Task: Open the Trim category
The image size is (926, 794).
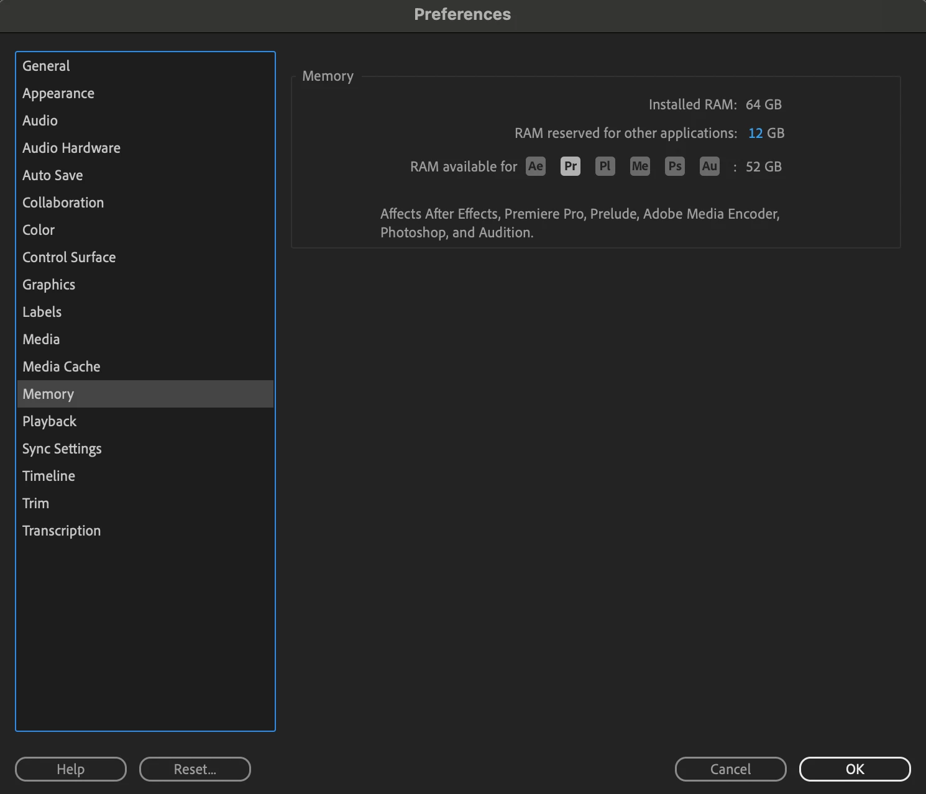Action: coord(145,503)
